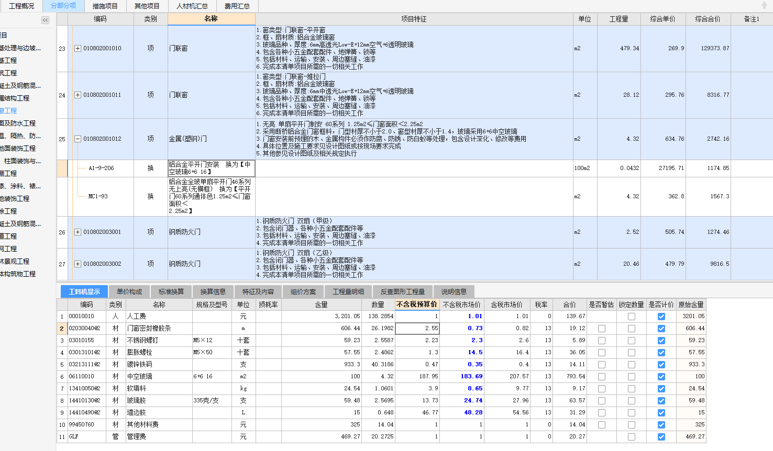Open the 工程概况 tab
Image resolution: width=773 pixels, height=451 pixels.
point(21,6)
